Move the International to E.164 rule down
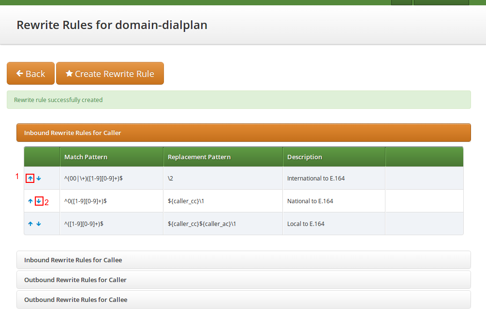The width and height of the screenshot is (486, 315). (x=39, y=179)
